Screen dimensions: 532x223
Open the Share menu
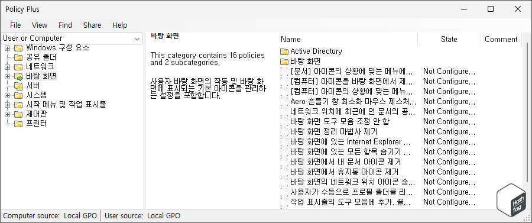(92, 25)
